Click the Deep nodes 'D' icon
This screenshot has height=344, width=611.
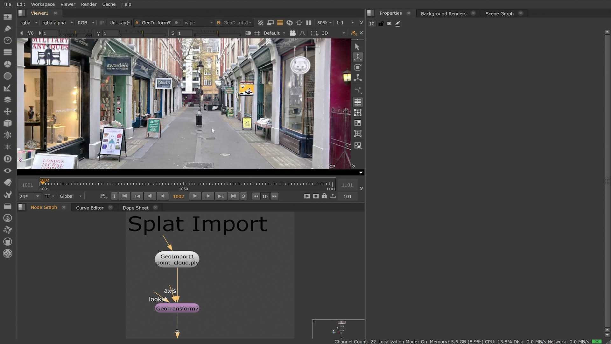pos(8,159)
